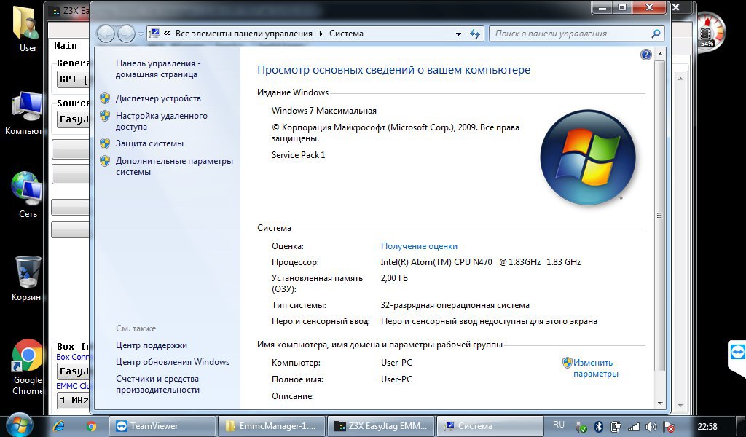
Task: Click 'User-PC' value in the 'Полное имя' row
Action: point(396,379)
